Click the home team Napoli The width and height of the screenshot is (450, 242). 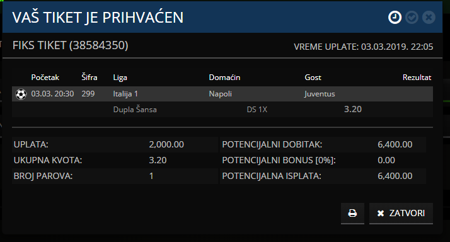[x=220, y=94]
